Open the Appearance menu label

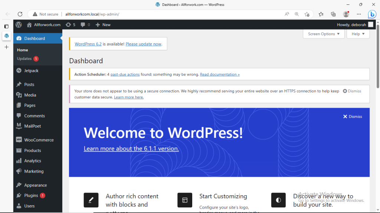pos(36,185)
